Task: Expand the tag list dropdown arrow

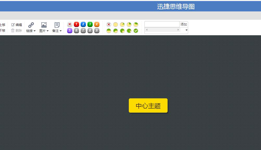Action: [x=186, y=30]
